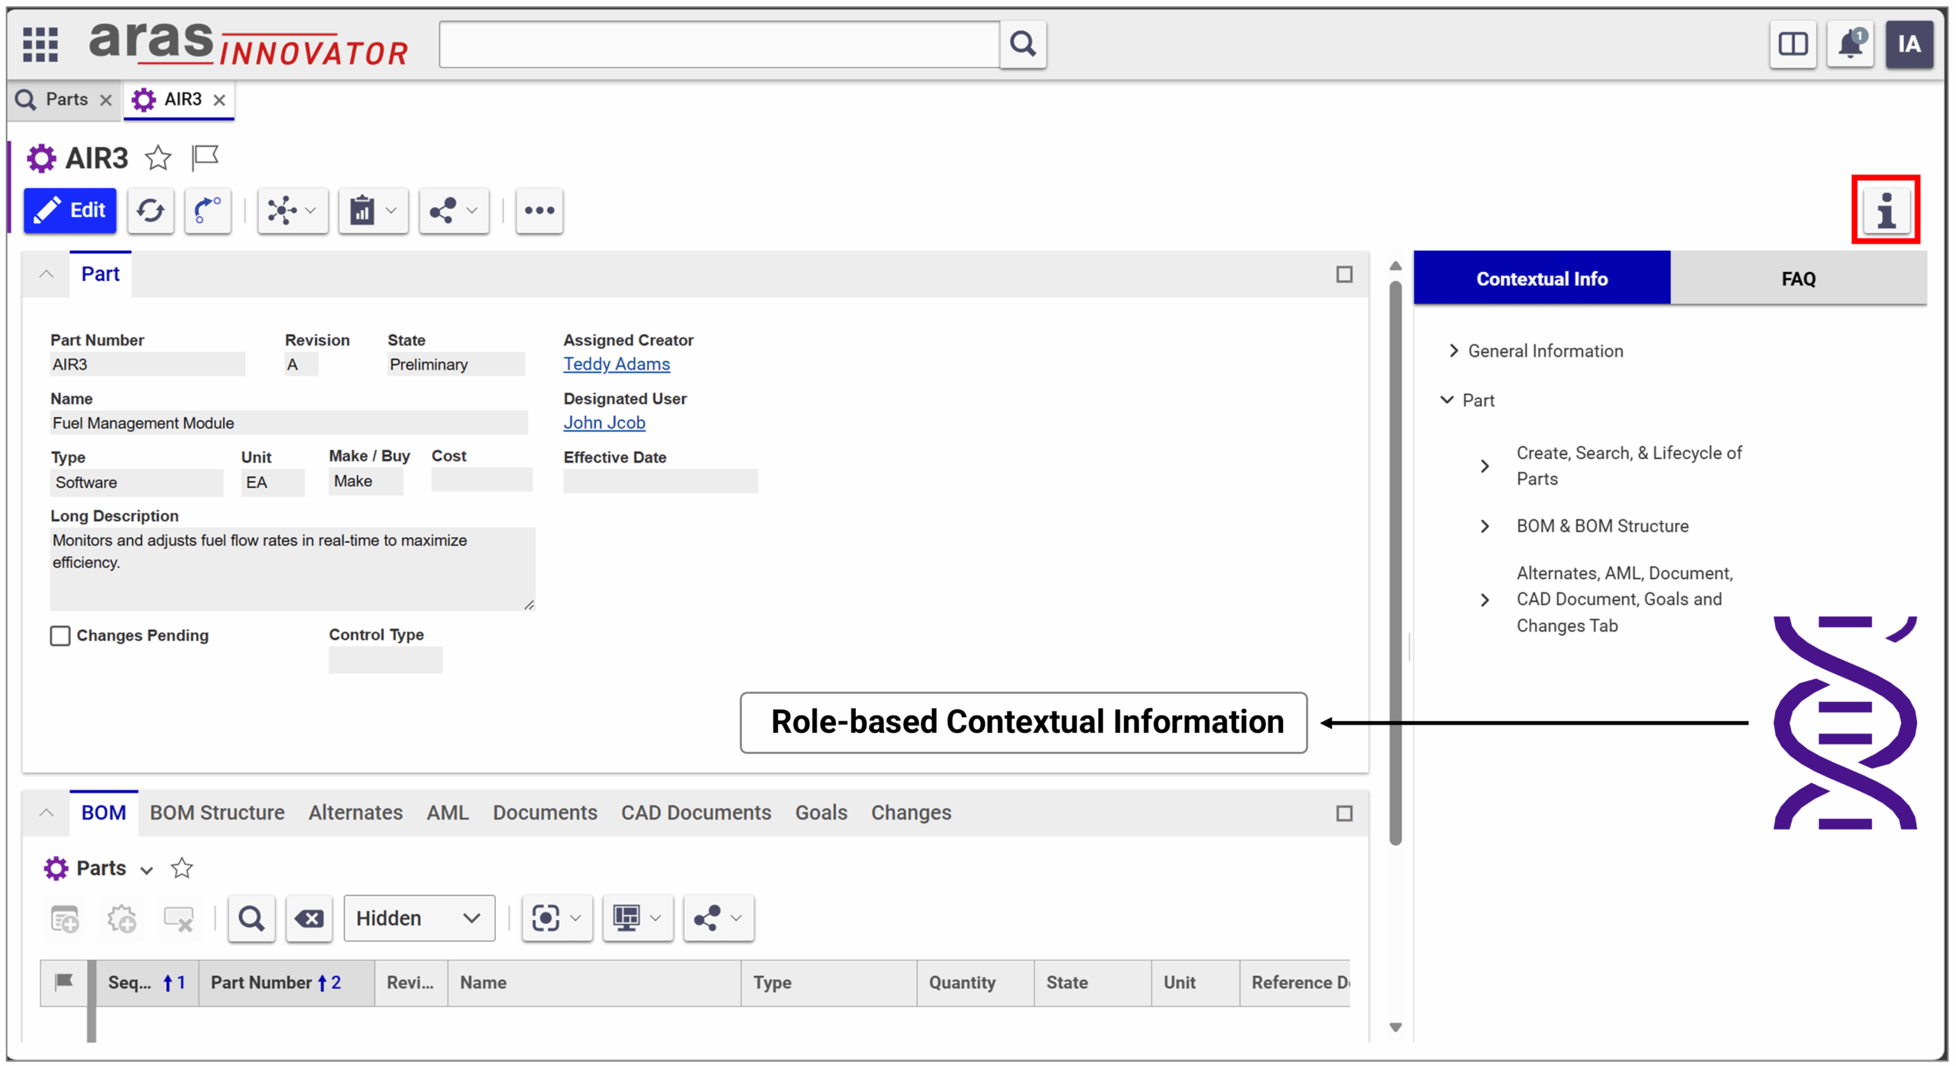Run search in the BOM grid
Viewport: 1956px width, 1066px height.
[x=251, y=918]
